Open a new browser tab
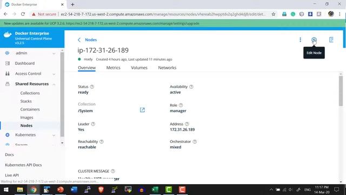The height and width of the screenshot is (195, 346). coord(72,4)
